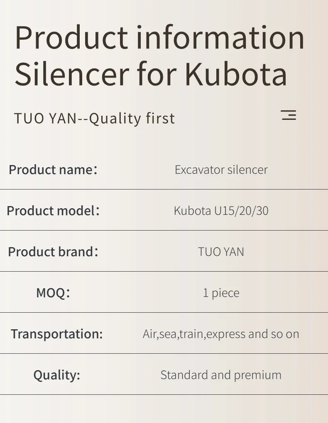Click 'Air,sea,train,express and so on' text

[221, 334]
